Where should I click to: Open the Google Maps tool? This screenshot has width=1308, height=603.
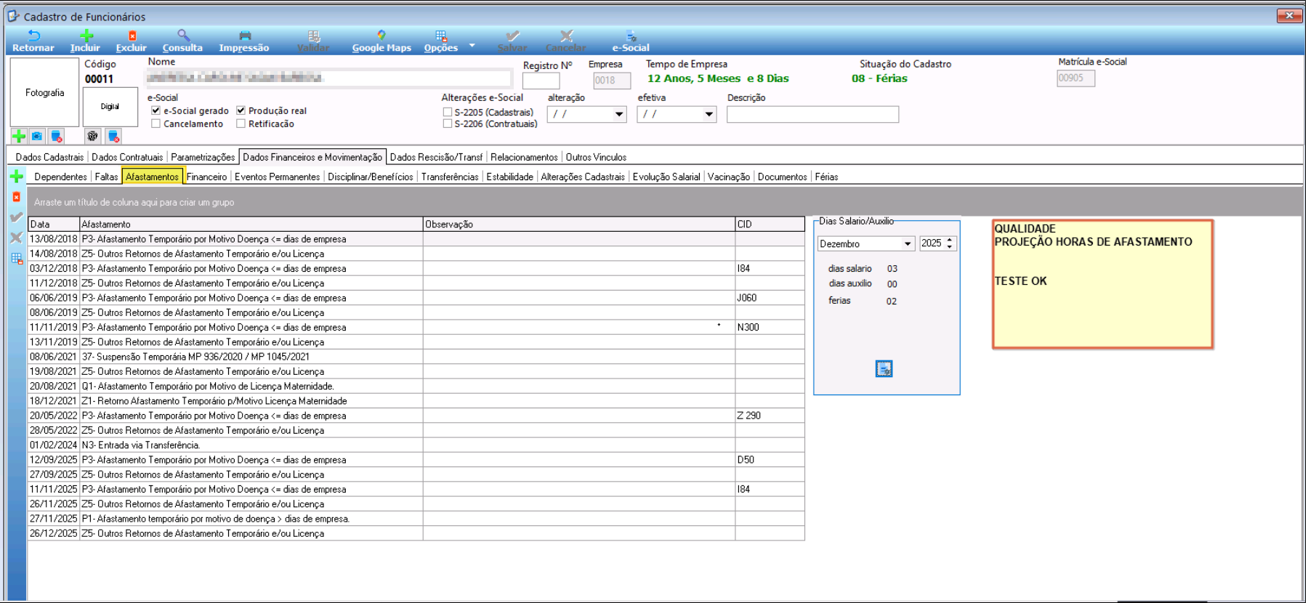381,41
